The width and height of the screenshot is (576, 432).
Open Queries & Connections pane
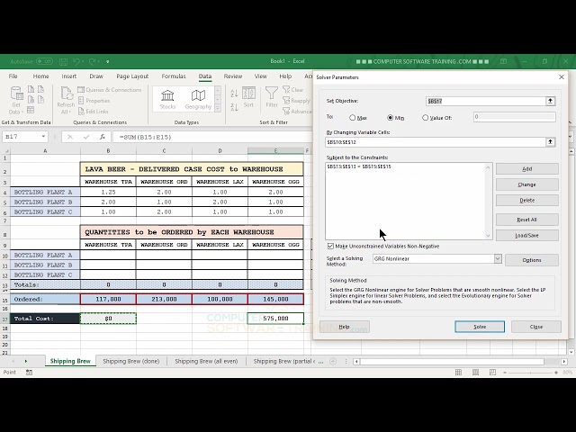point(110,90)
